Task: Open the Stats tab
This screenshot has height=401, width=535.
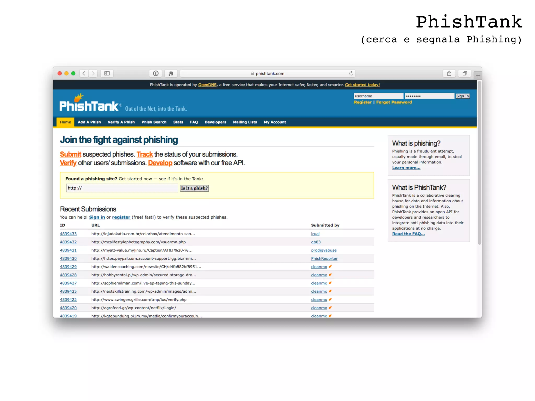Action: tap(178, 122)
